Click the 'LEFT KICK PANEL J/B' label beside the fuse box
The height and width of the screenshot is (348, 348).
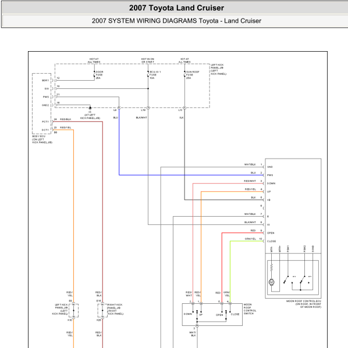(x=218, y=69)
